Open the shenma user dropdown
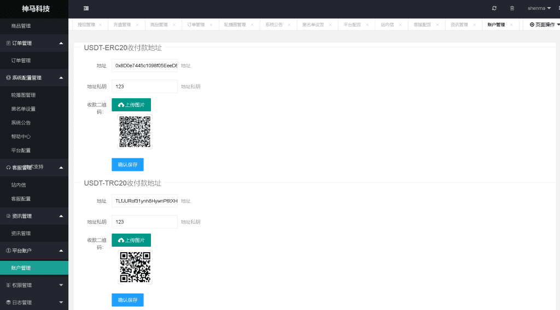The width and height of the screenshot is (560, 310). [539, 8]
